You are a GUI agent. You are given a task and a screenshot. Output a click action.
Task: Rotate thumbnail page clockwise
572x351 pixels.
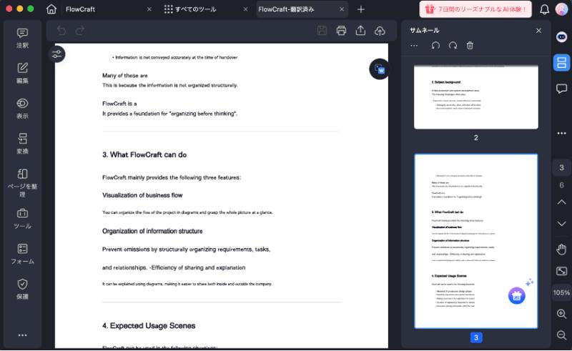tap(453, 46)
